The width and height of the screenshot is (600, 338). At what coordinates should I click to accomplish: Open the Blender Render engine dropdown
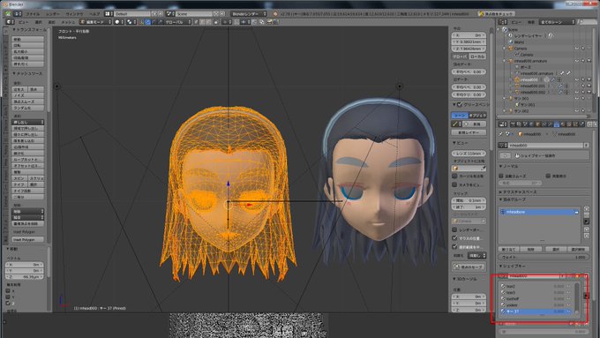pyautogui.click(x=249, y=14)
